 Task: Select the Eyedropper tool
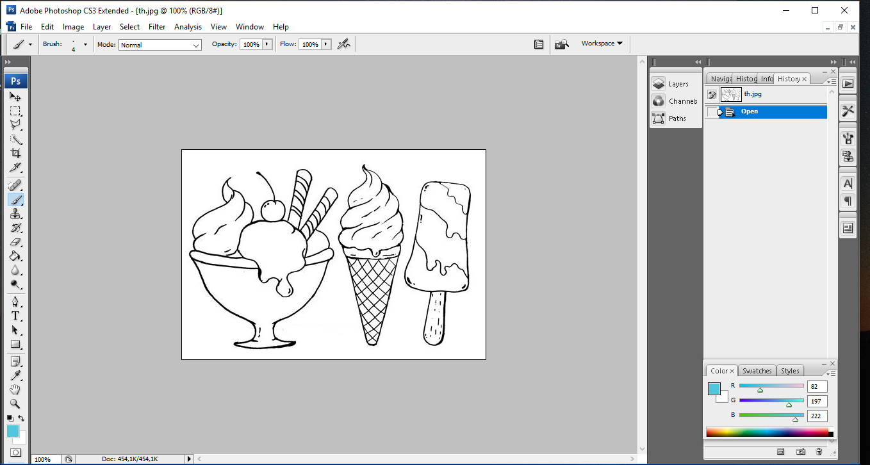click(15, 376)
